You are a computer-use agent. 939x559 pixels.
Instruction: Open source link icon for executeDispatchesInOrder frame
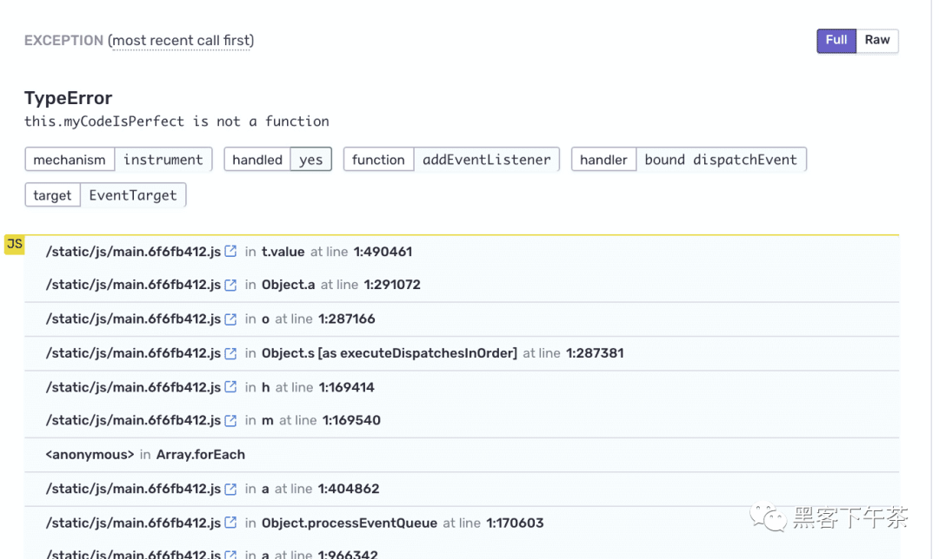tap(230, 352)
